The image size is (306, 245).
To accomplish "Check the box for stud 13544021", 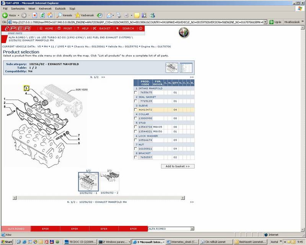I will [136, 131].
